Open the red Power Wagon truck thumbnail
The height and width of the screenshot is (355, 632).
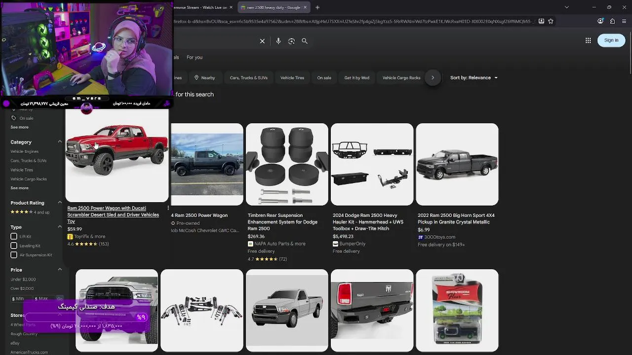pyautogui.click(x=117, y=156)
